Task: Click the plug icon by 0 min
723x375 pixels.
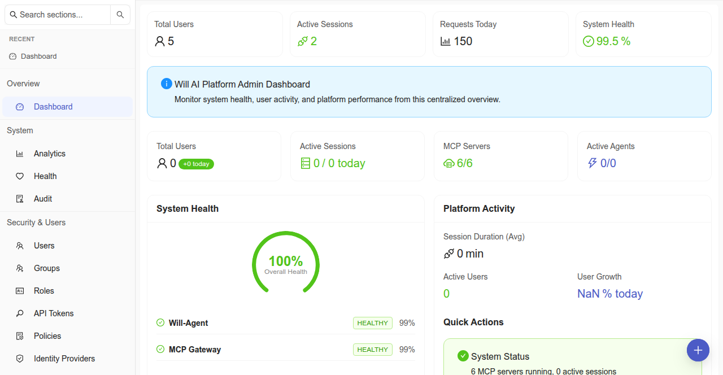Action: 449,254
